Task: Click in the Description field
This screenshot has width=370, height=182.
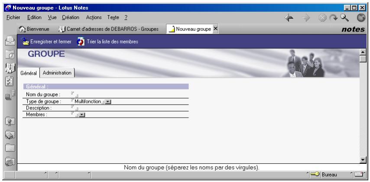Action: 75,108
